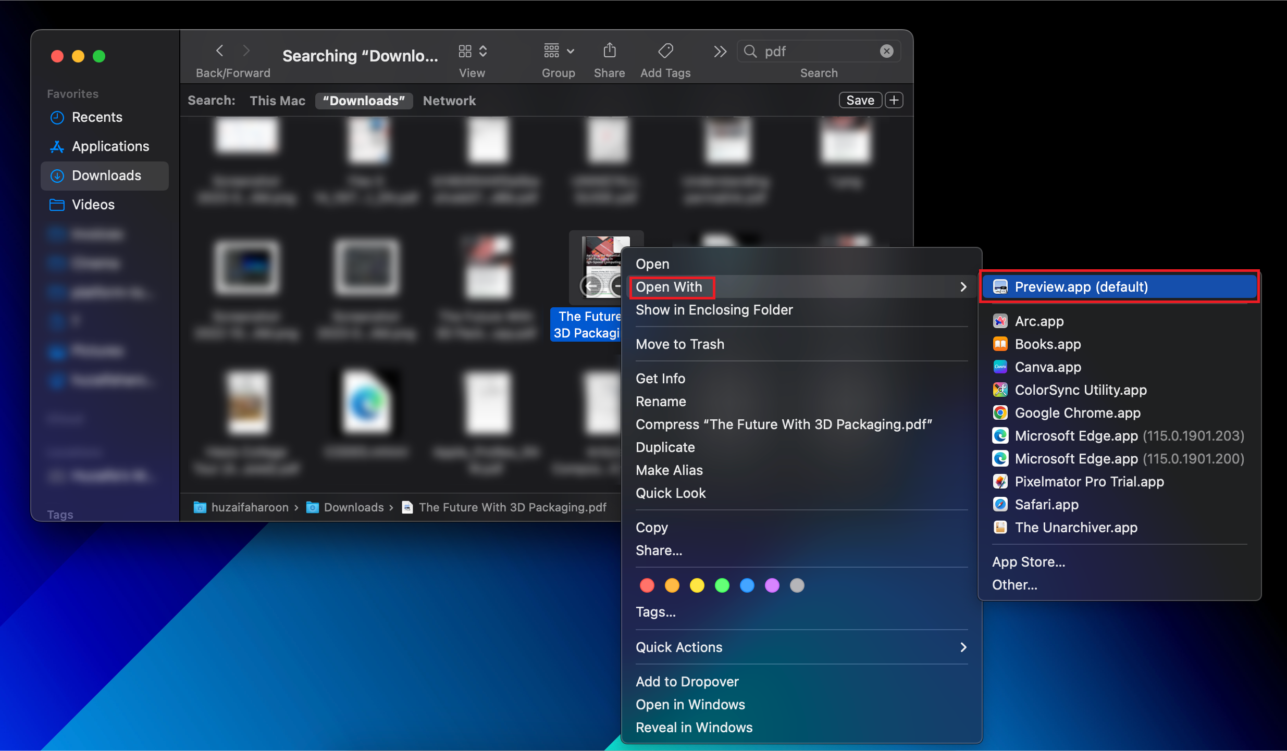Open Downloads from the sidebar
This screenshot has height=751, width=1287.
tap(106, 176)
